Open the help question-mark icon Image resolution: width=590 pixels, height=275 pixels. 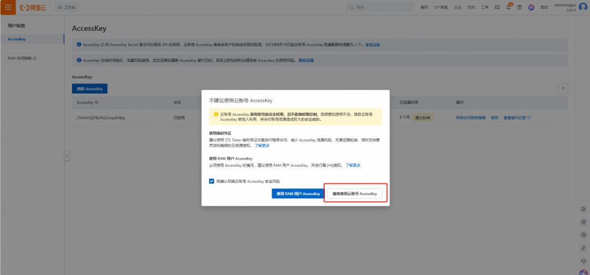pos(519,7)
